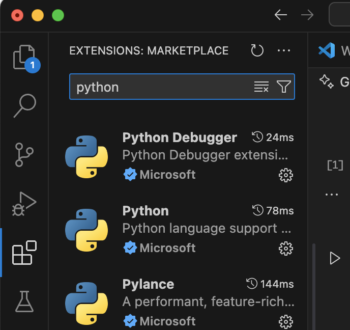Click the performant feature-rich description
Image resolution: width=350 pixels, height=330 pixels.
208,301
